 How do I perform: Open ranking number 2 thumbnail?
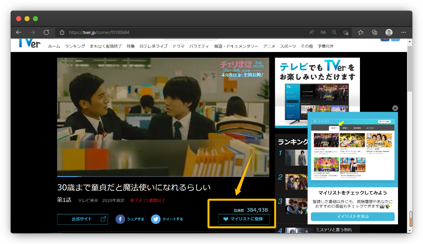(296, 182)
